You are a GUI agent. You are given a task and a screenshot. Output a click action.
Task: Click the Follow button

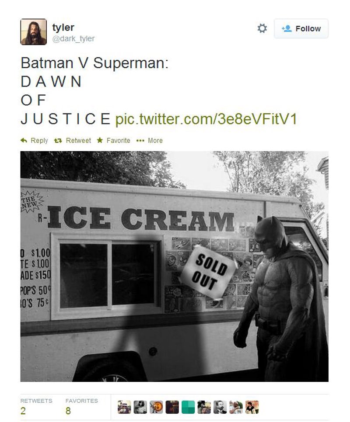coord(301,29)
